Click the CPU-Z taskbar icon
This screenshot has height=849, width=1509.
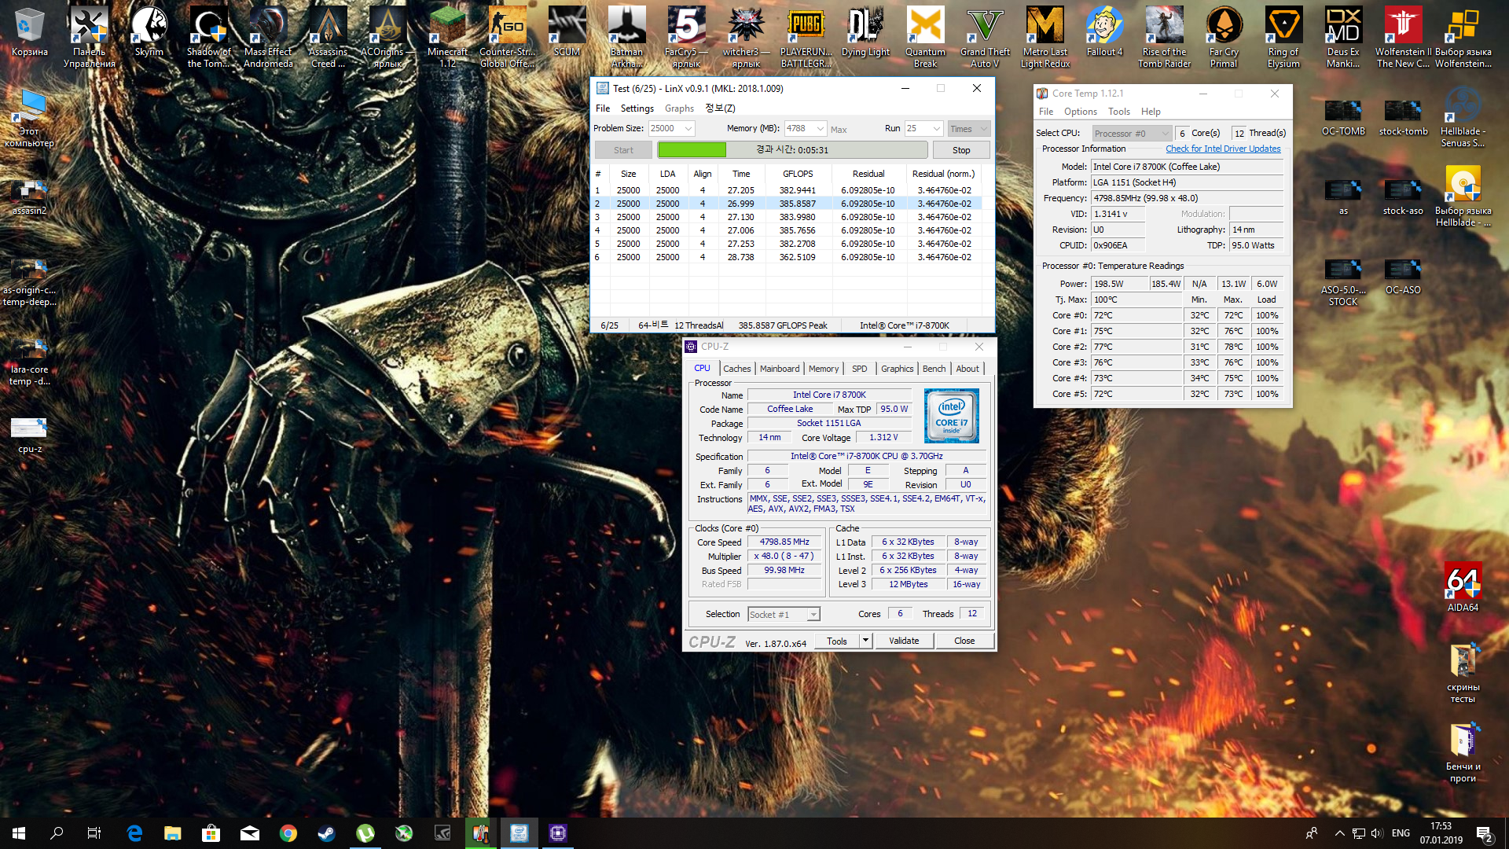pyautogui.click(x=557, y=833)
